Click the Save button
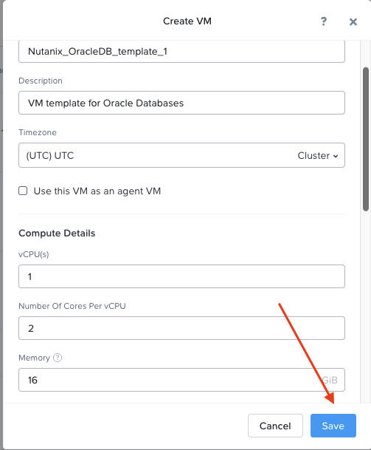 pos(333,426)
